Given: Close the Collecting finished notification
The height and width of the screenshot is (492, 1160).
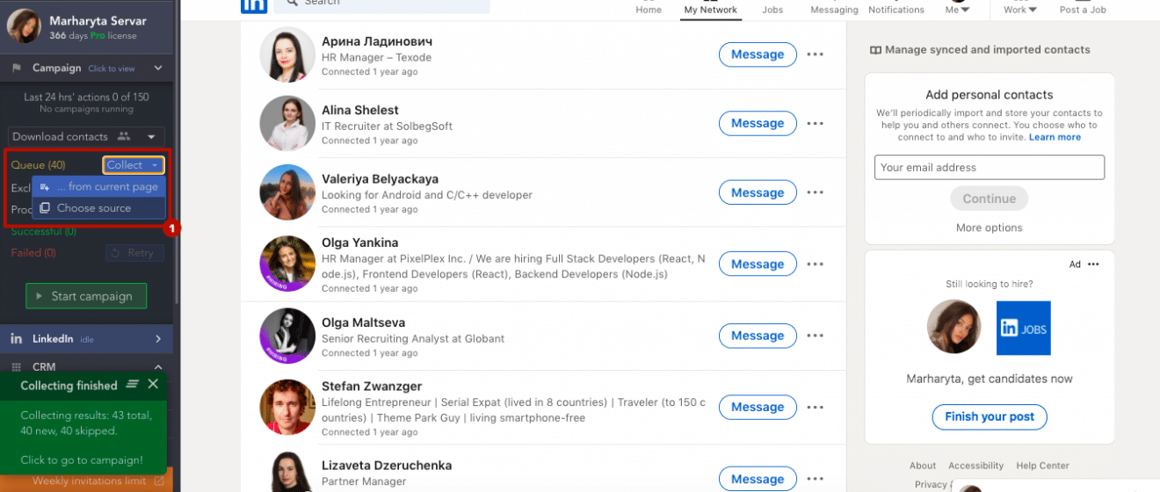Looking at the screenshot, I should pos(154,384).
